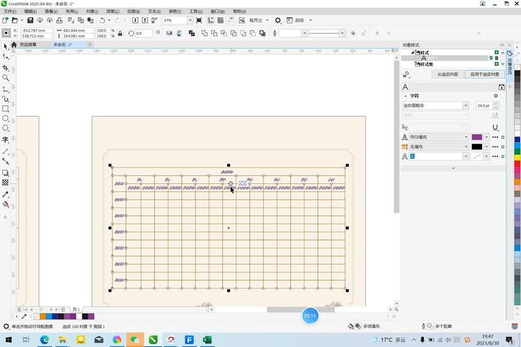521x347 pixels.
Task: Toggle the lock ratio padlock
Action: pos(120,33)
